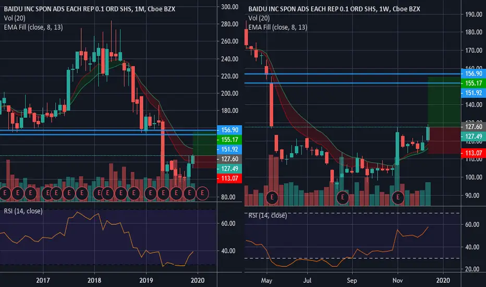The image size is (486, 287).
Task: Click the 127.49 teal price label on the weekly chart
Action: pos(473,136)
